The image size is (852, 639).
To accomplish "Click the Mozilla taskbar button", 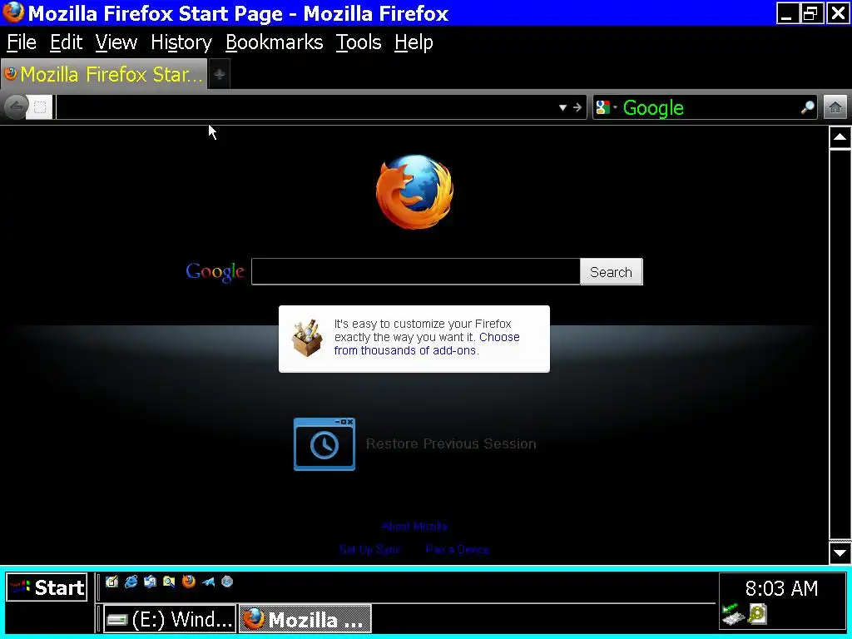I will [305, 619].
